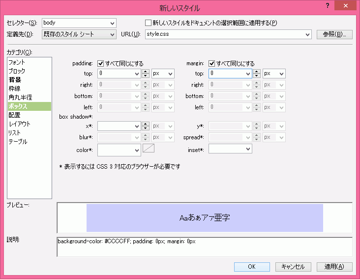Click into the URL style.css text field
360x279 pixels.
(225, 34)
